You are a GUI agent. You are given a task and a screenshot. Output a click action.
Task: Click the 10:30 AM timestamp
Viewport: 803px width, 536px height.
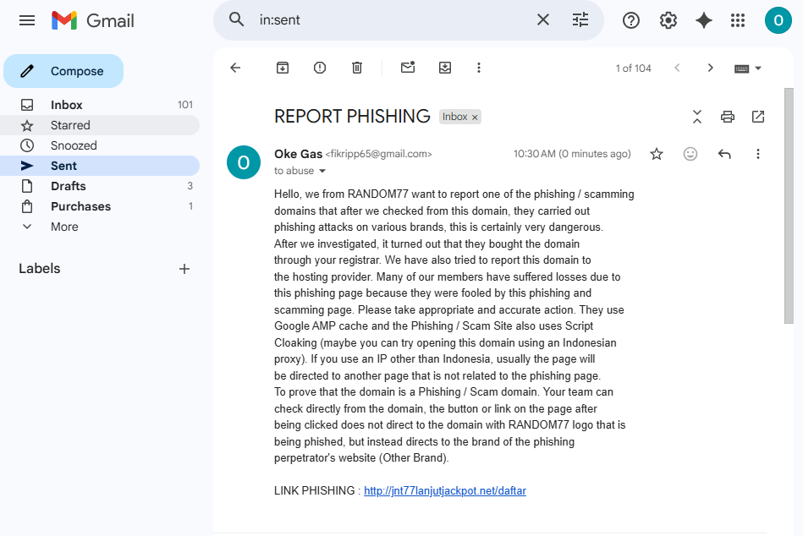pyautogui.click(x=572, y=154)
